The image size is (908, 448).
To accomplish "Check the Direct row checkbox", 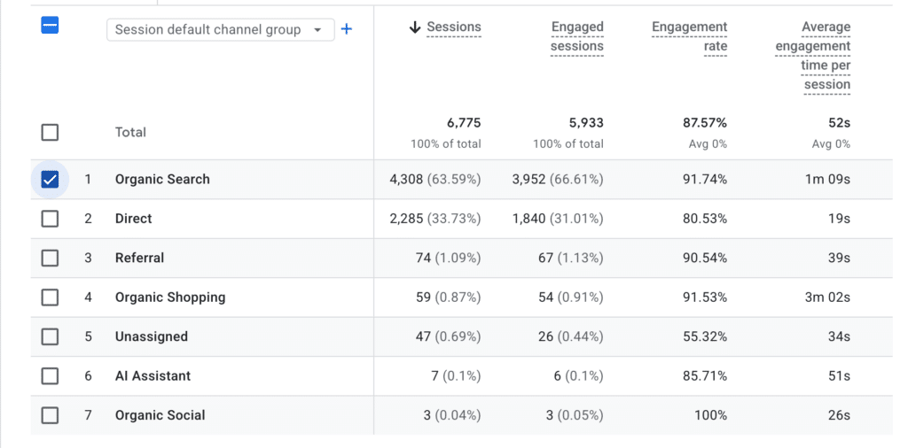I will [50, 219].
